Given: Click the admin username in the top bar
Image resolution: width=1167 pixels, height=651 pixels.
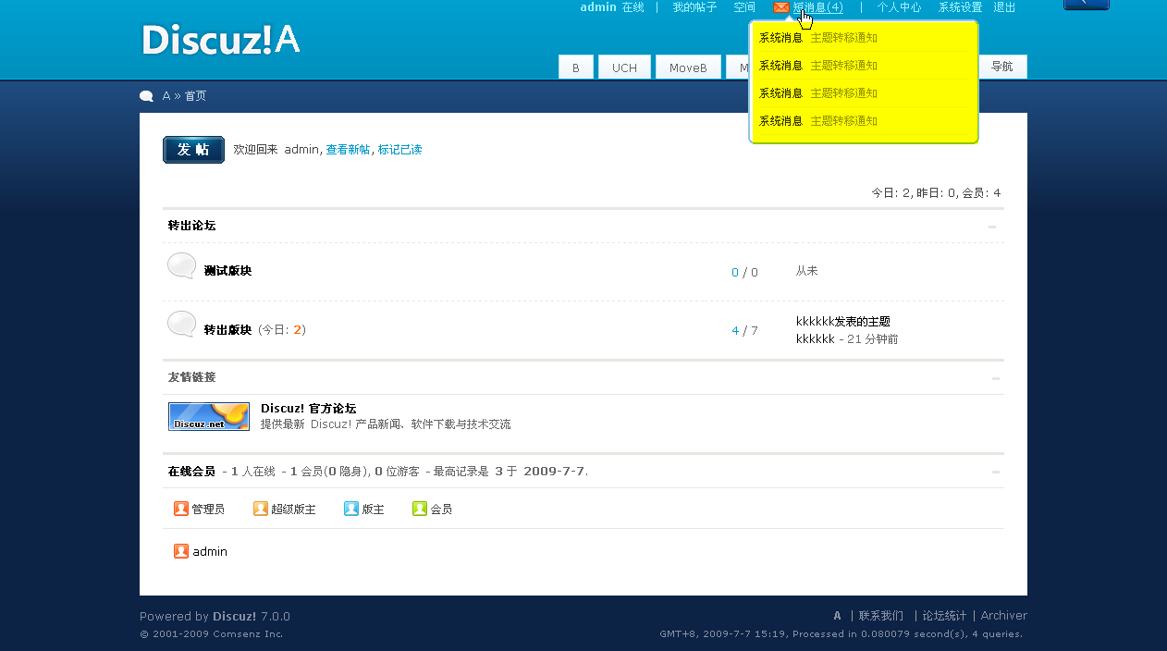Looking at the screenshot, I should point(598,7).
